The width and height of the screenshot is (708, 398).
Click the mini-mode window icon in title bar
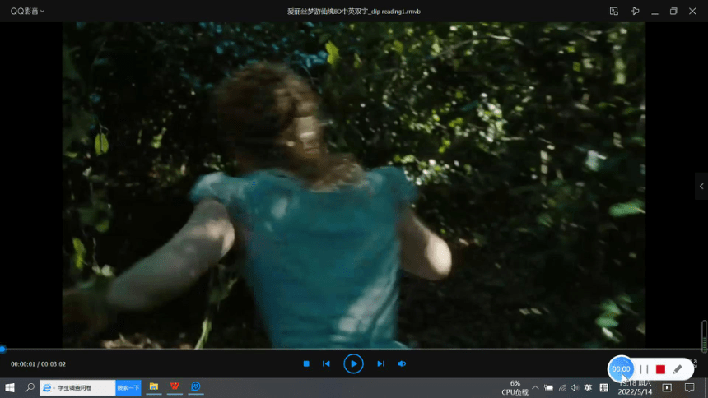pyautogui.click(x=613, y=11)
